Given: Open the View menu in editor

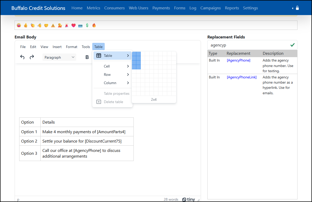Looking at the screenshot, I should pyautogui.click(x=44, y=47).
